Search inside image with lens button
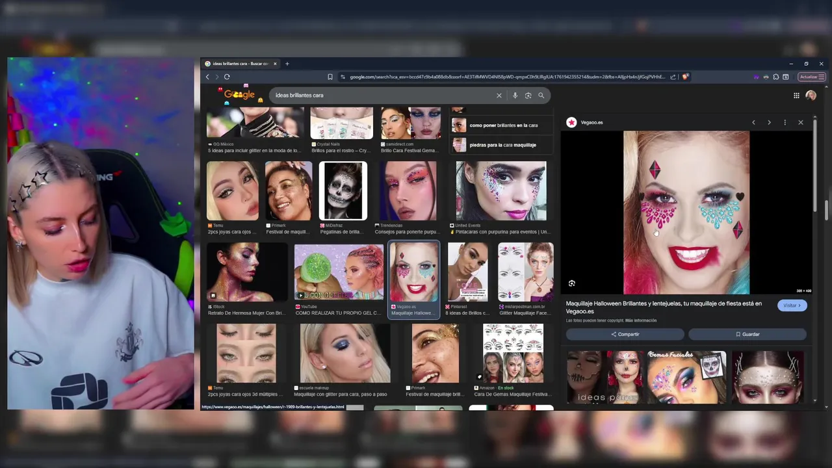Viewport: 832px width, 468px height. point(572,283)
